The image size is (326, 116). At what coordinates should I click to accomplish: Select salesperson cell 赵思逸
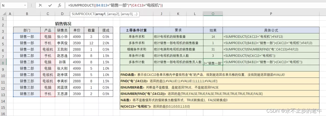tap(62, 56)
